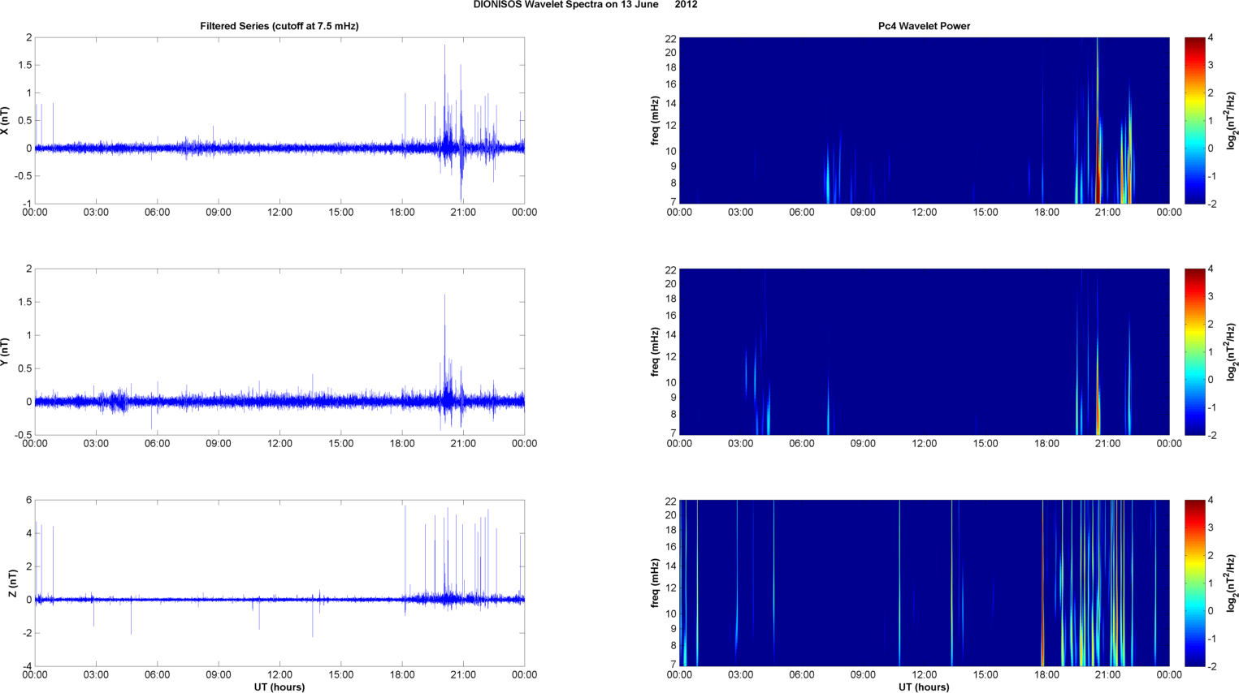The image size is (1239, 693).
Task: Click the freq (mHz) label of top spectrogram
Action: [655, 120]
